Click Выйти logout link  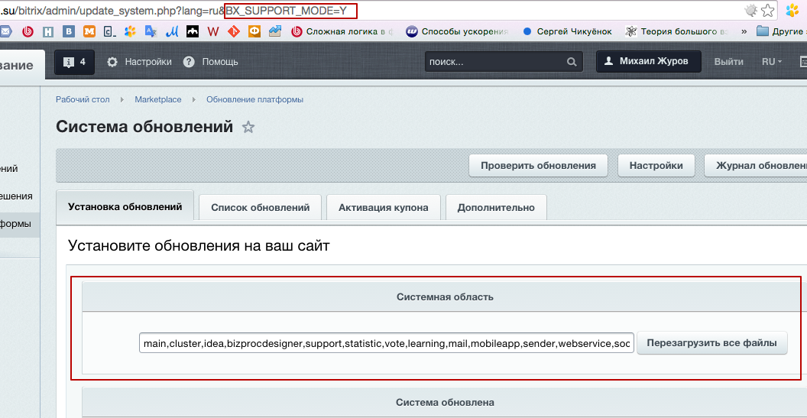(x=728, y=62)
